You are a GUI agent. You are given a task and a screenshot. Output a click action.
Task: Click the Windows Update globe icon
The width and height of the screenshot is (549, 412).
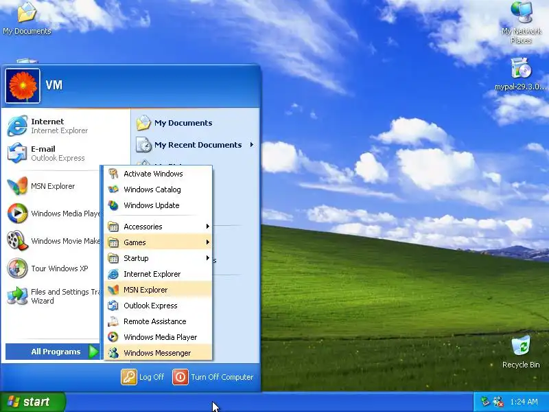(x=113, y=205)
